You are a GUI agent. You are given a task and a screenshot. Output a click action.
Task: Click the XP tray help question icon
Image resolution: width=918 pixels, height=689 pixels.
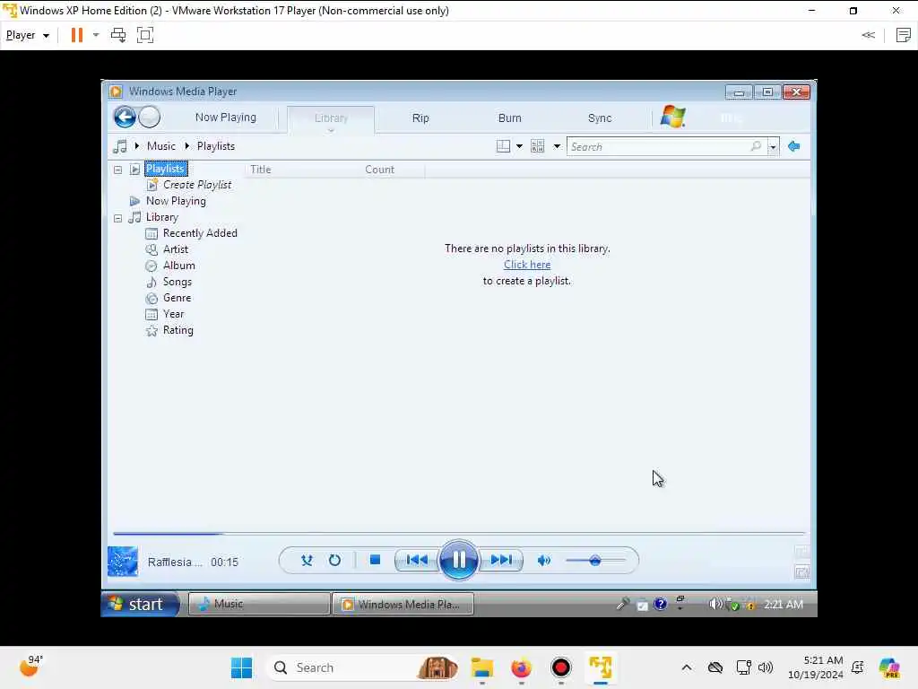pyautogui.click(x=660, y=604)
